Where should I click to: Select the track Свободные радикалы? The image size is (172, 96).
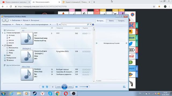(x=64, y=74)
